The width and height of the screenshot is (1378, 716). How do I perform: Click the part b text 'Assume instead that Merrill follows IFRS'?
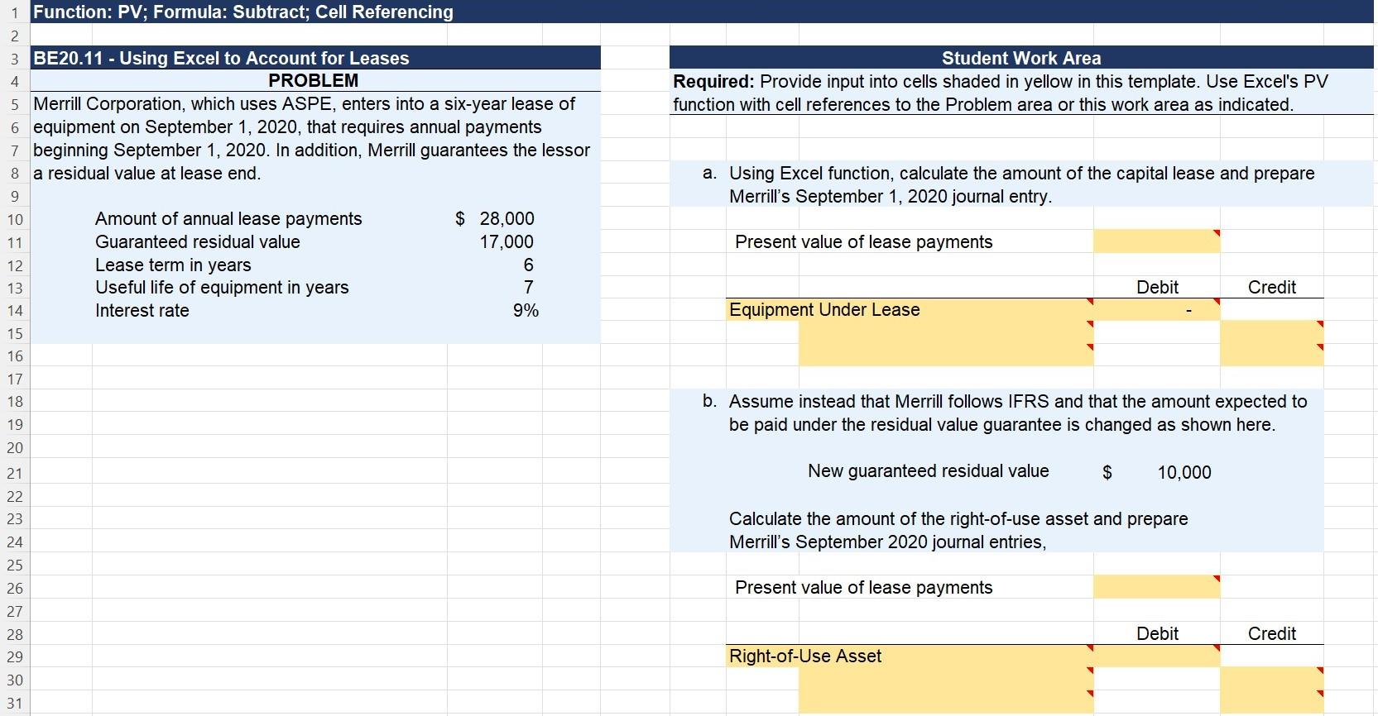889,401
